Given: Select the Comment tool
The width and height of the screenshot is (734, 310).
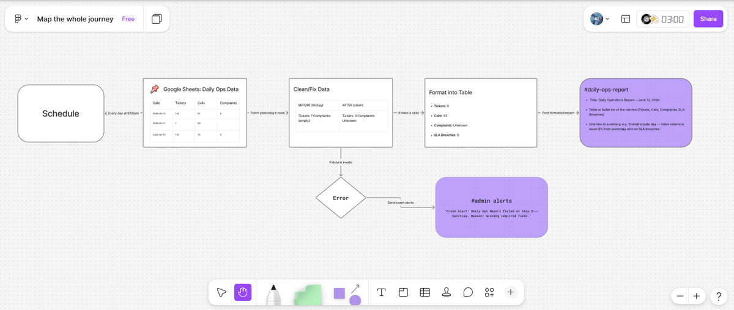Looking at the screenshot, I should pyautogui.click(x=468, y=293).
